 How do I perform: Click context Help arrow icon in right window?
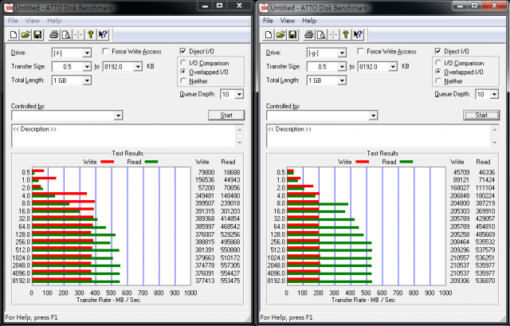click(358, 34)
